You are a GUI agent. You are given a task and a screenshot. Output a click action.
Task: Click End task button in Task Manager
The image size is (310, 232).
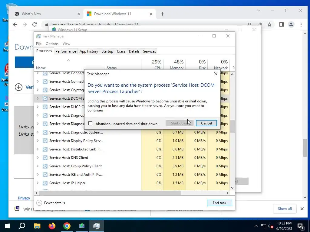[219, 203]
